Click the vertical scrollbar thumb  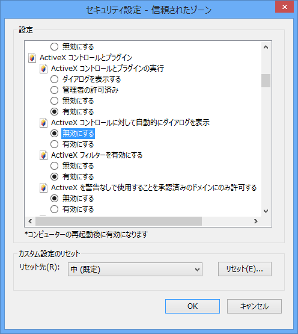(266, 81)
